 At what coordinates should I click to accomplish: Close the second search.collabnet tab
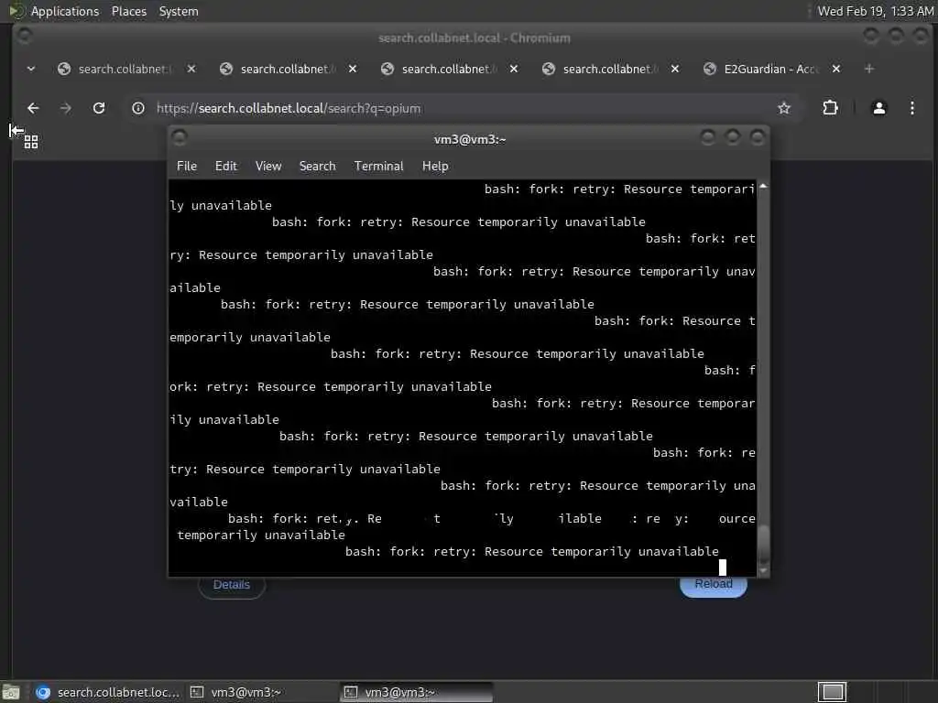353,69
